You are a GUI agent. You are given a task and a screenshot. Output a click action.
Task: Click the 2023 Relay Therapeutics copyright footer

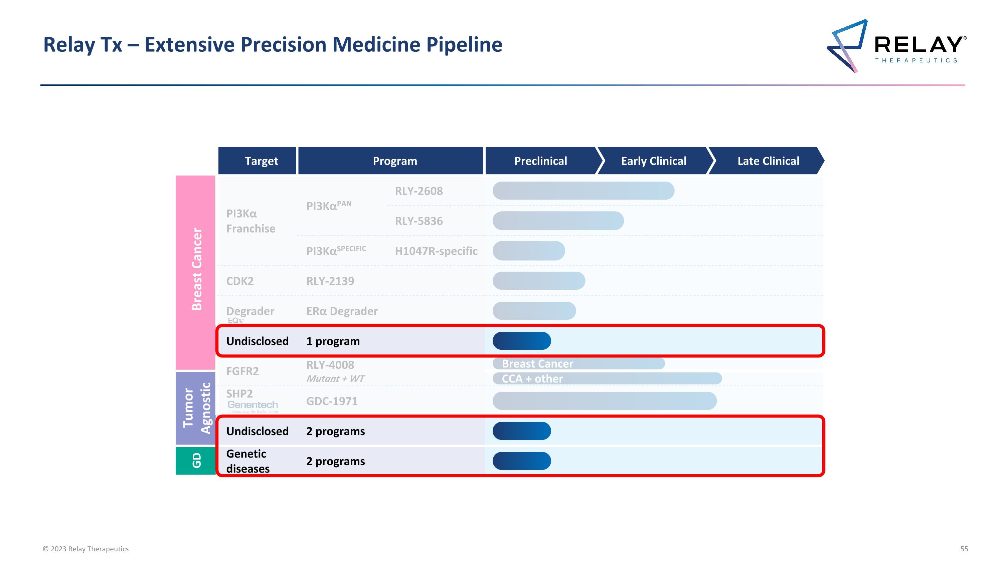tap(86, 549)
